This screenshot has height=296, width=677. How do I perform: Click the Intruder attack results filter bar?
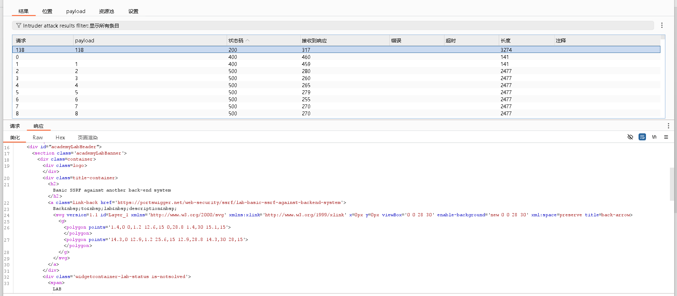333,25
